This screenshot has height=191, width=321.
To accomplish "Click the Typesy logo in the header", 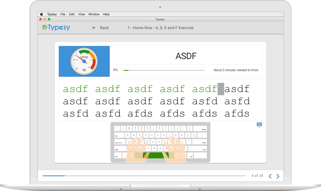I will coord(56,28).
